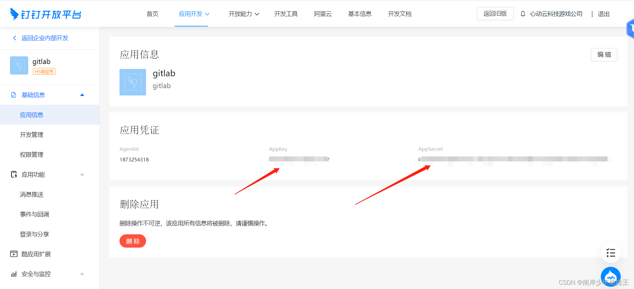
Task: Click the 安全与监控 chart icon
Action: pyautogui.click(x=14, y=274)
